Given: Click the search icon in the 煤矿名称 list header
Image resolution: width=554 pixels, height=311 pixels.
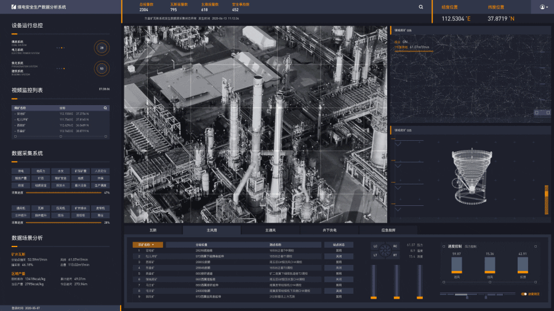Looking at the screenshot, I should tap(105, 108).
